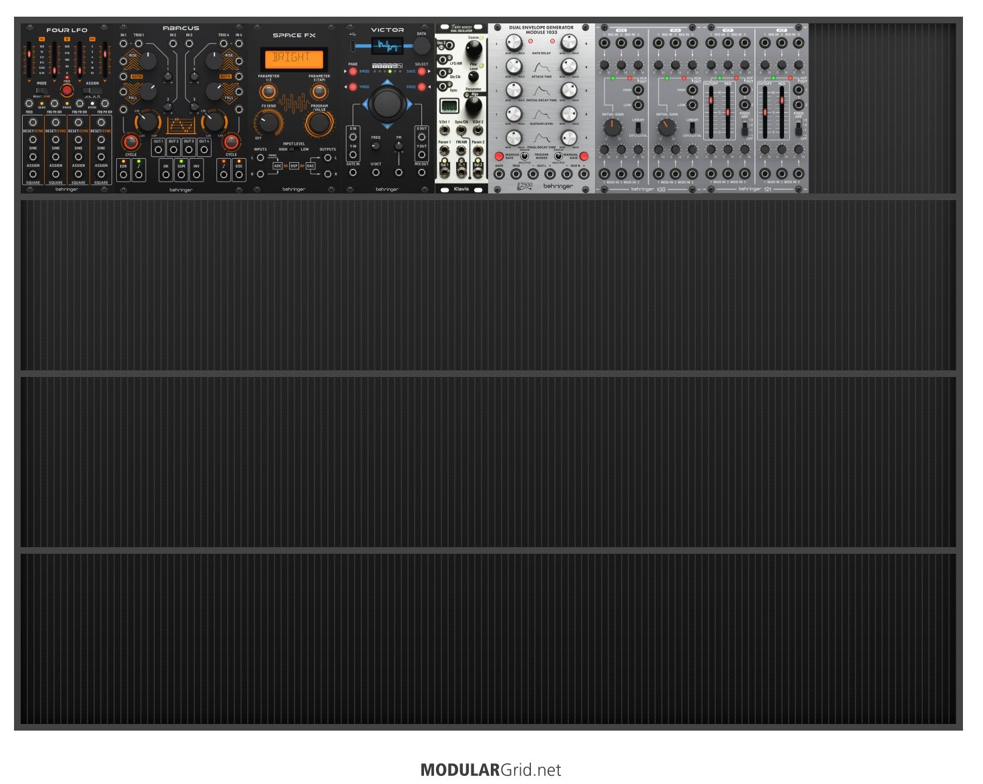Screen dimensions: 983x784
Task: Click the CUTOFF slider on the left VCF
Action: (x=711, y=111)
